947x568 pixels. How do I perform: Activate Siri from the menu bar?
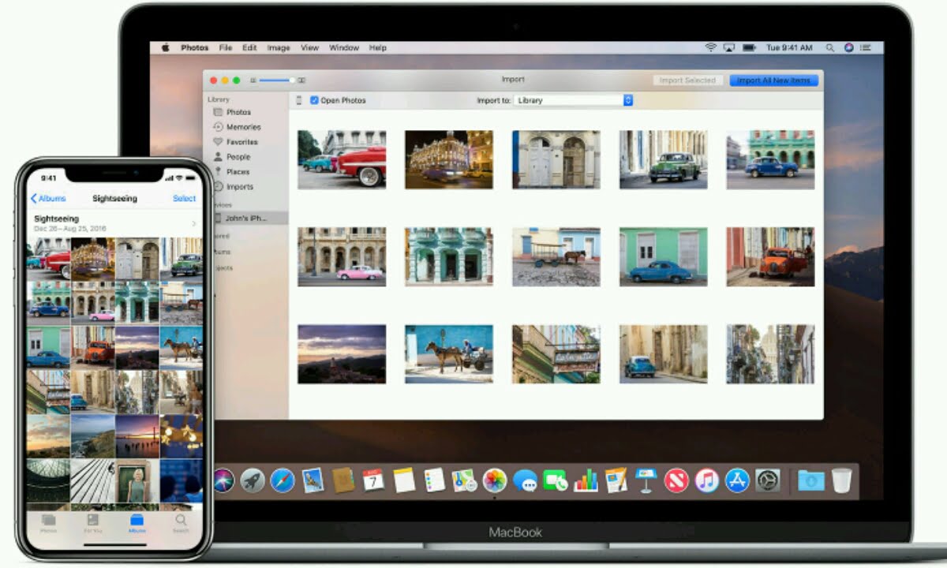coord(848,47)
